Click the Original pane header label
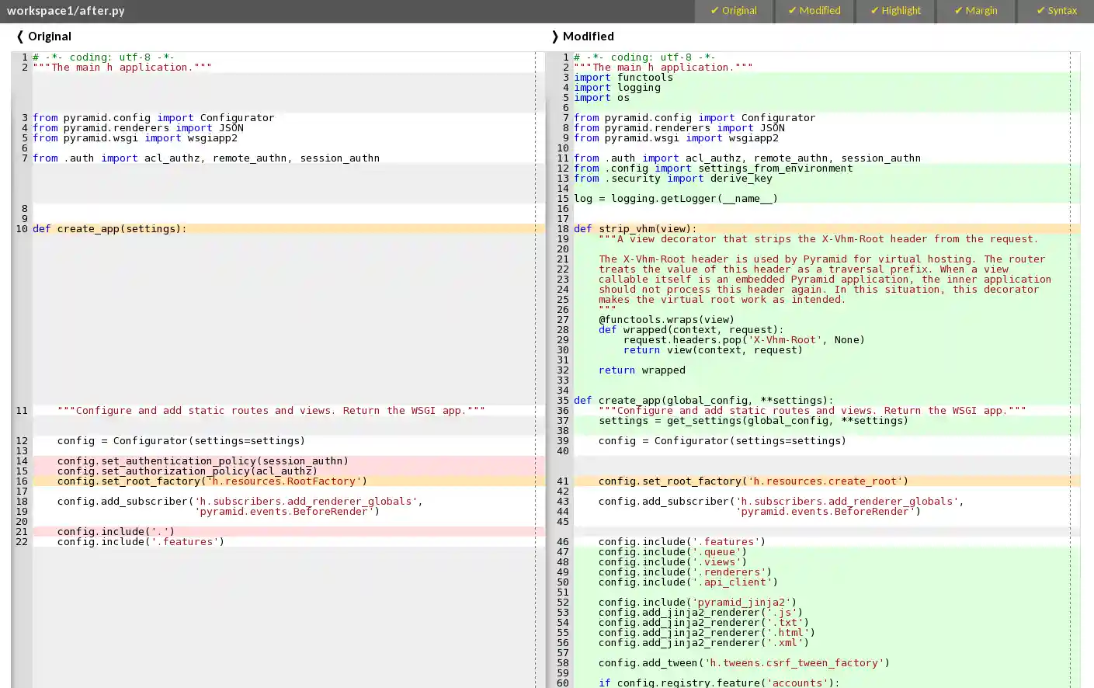Viewport: 1094px width, 688px height. [48, 36]
